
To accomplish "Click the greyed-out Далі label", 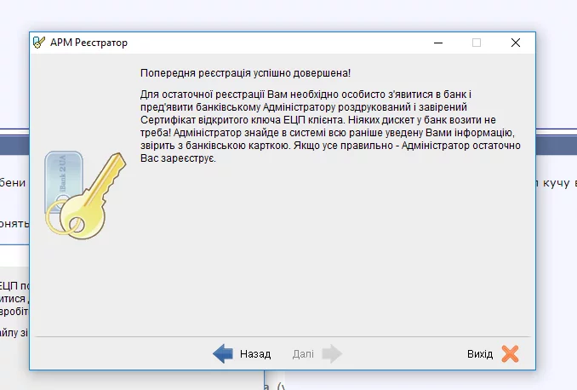I will pyautogui.click(x=303, y=354).
